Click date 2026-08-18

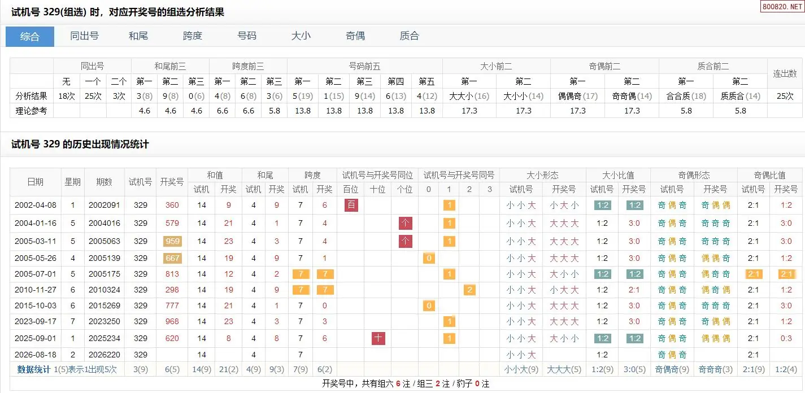click(x=36, y=355)
